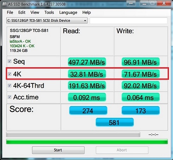The height and width of the screenshot is (160, 173).
Task: Click the read score 274
Action: click(x=88, y=111)
